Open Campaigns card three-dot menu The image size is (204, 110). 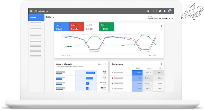point(161,64)
